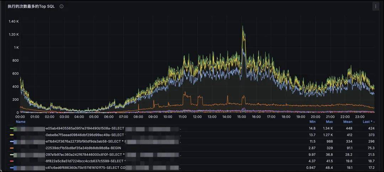Open the three-dot panel menu
Image resolution: width=384 pixels, height=172 pixels.
pos(375,6)
